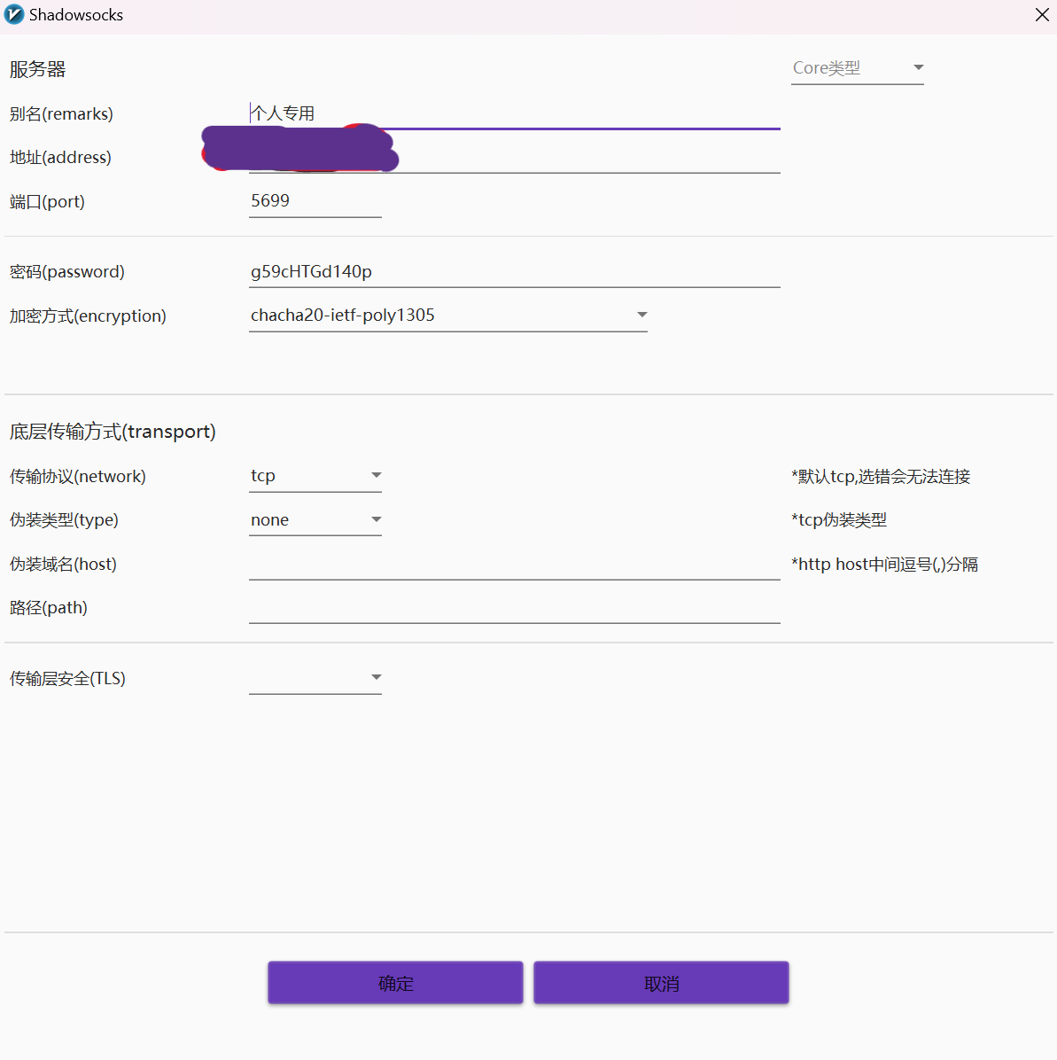1057x1060 pixels.
Task: Open the Core类型 dropdown
Action: (846, 68)
